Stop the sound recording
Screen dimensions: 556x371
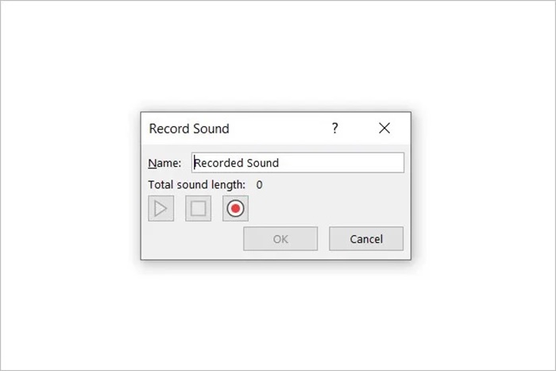click(x=199, y=209)
